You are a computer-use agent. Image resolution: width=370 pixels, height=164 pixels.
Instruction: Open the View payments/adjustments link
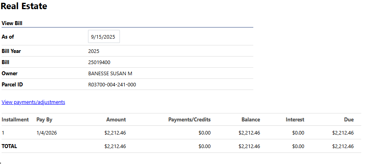pyautogui.click(x=33, y=102)
